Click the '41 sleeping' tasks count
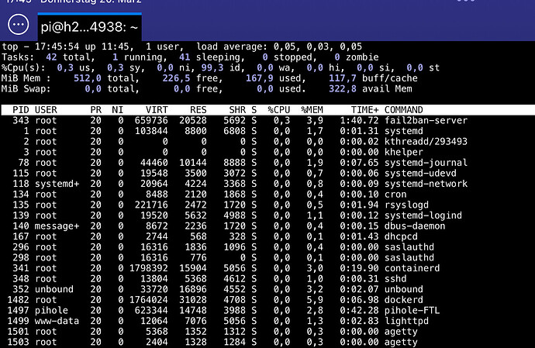The width and height of the screenshot is (535, 348). point(209,57)
